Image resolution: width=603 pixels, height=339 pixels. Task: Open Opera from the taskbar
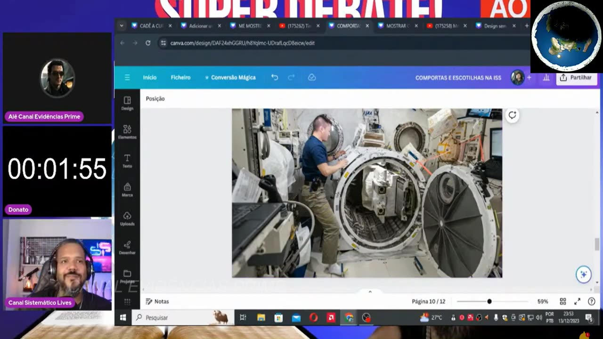click(313, 318)
